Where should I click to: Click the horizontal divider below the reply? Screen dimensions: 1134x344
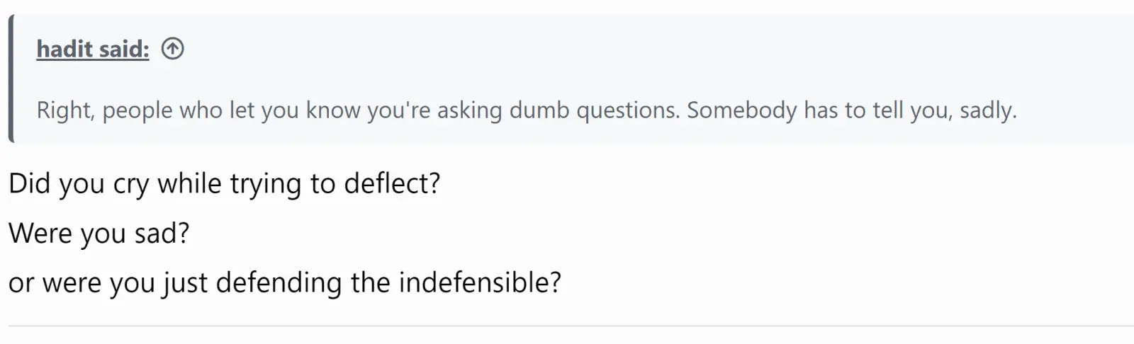[x=567, y=326]
